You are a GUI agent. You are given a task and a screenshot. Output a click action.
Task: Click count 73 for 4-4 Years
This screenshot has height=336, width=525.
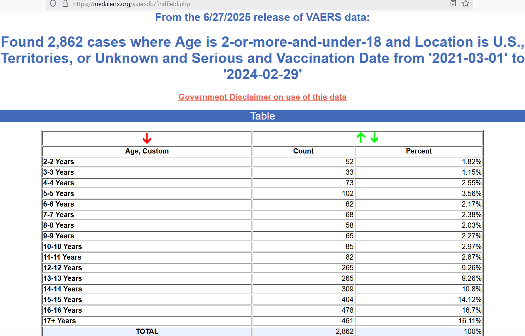pos(349,183)
